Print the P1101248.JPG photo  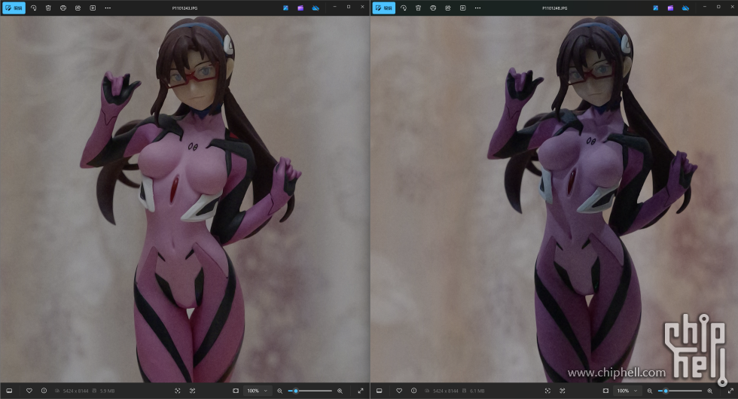click(x=433, y=8)
